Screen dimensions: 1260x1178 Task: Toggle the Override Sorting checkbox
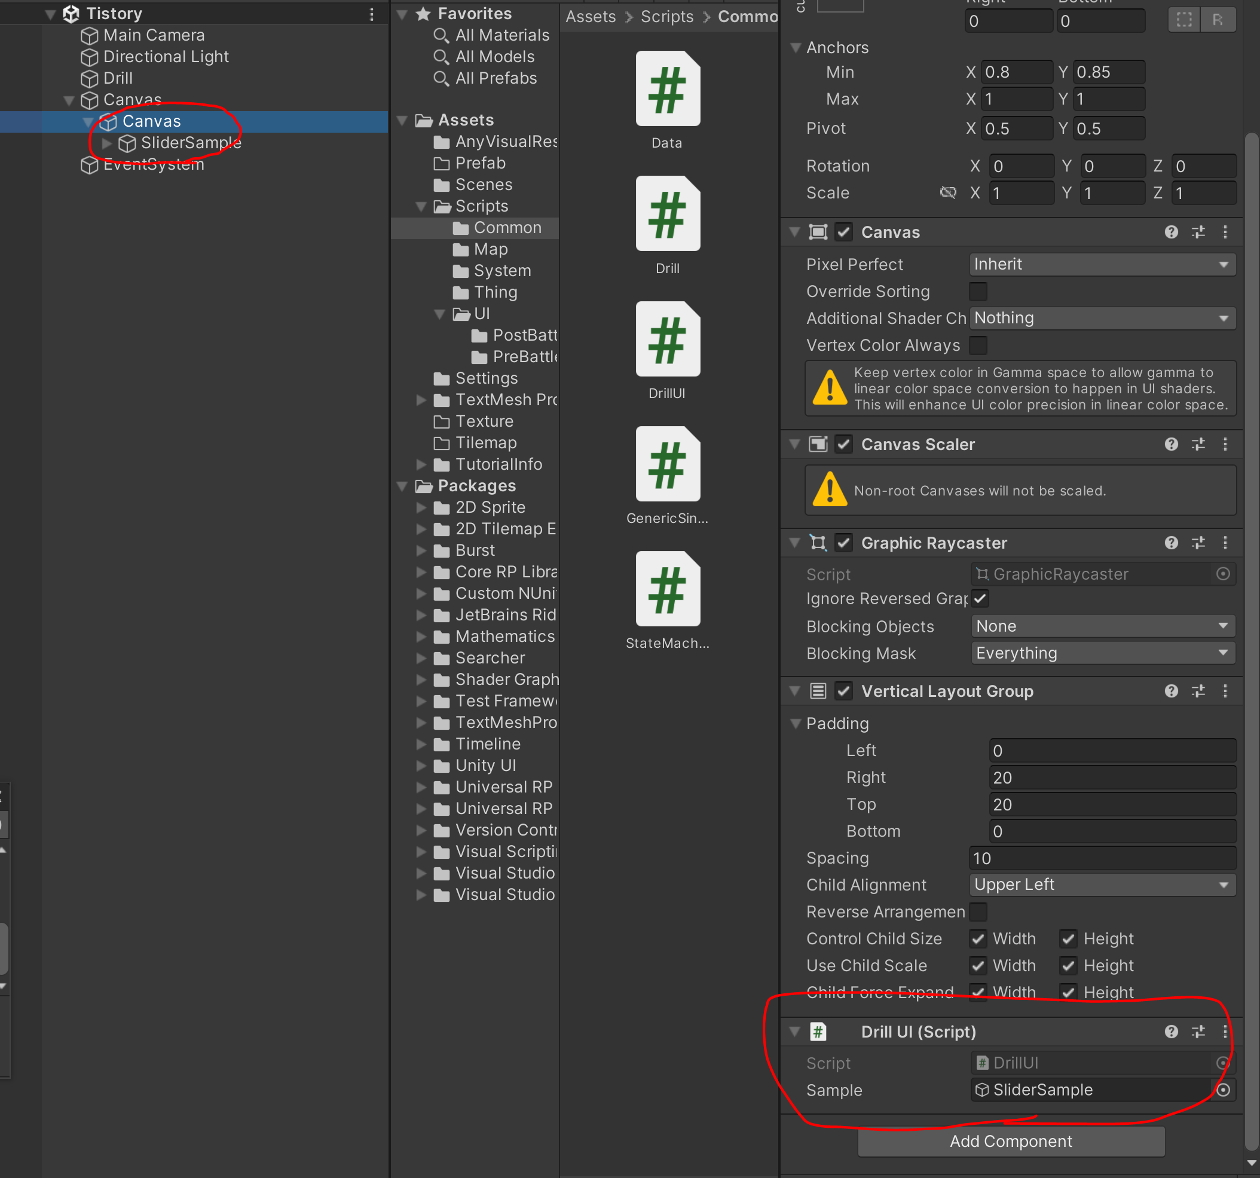click(x=978, y=292)
